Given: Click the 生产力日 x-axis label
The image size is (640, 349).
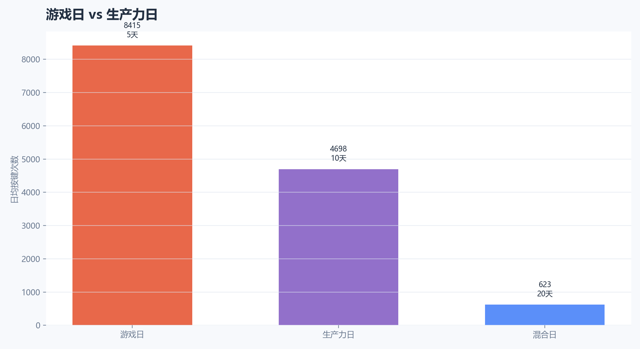Looking at the screenshot, I should pos(338,335).
